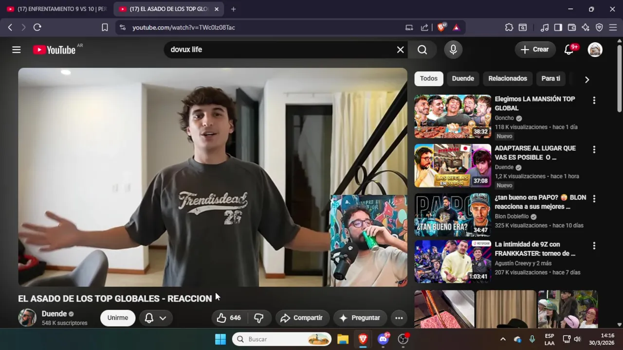The width and height of the screenshot is (623, 350).
Task: Click the Goncho channel name
Action: [x=504, y=118]
